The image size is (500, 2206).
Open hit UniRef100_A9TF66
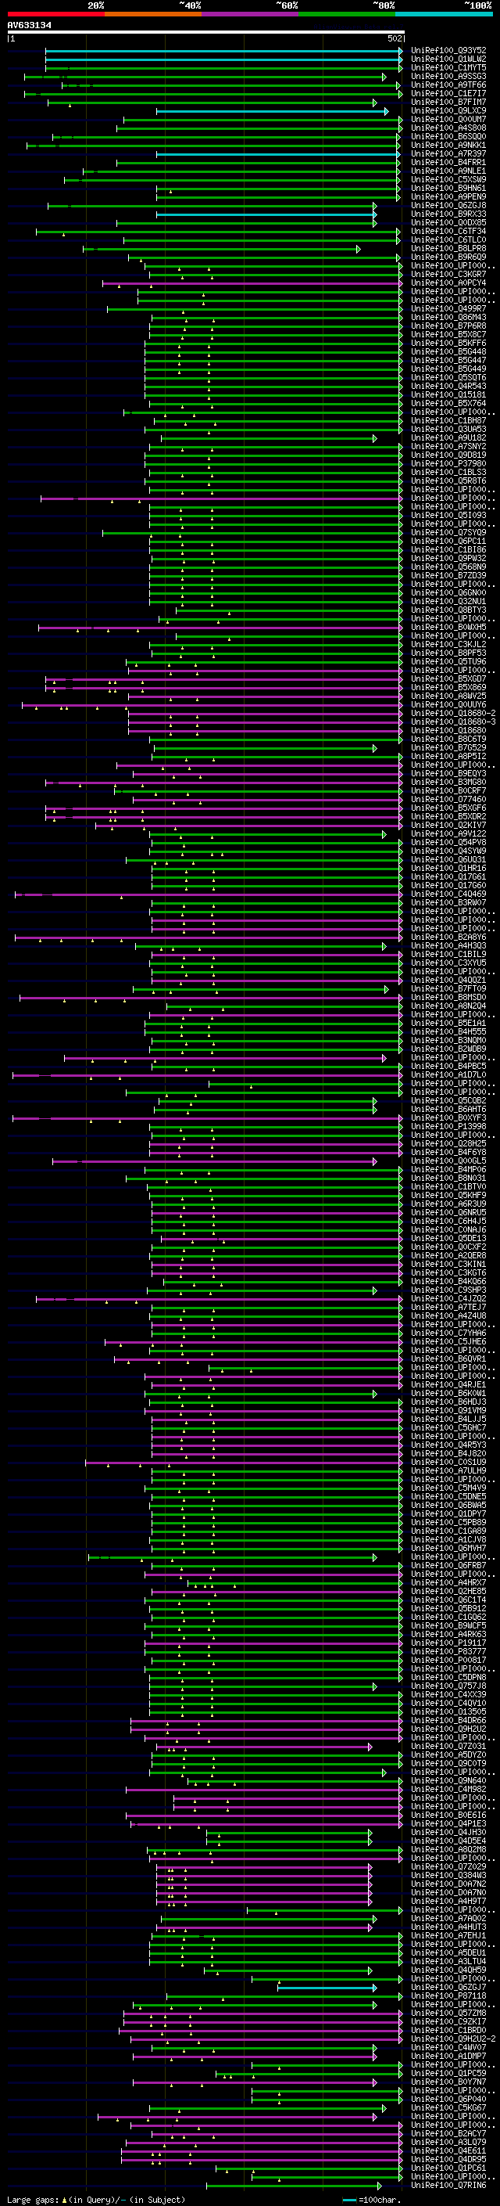coord(448,85)
